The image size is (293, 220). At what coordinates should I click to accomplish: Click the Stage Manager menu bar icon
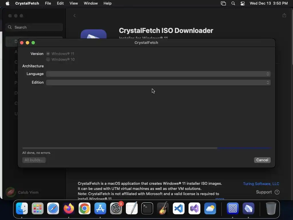[223, 3]
